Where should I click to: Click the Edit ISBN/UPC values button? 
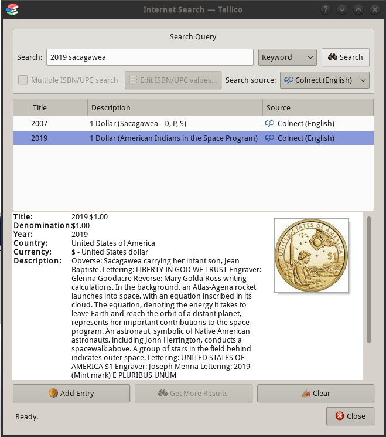click(x=173, y=80)
